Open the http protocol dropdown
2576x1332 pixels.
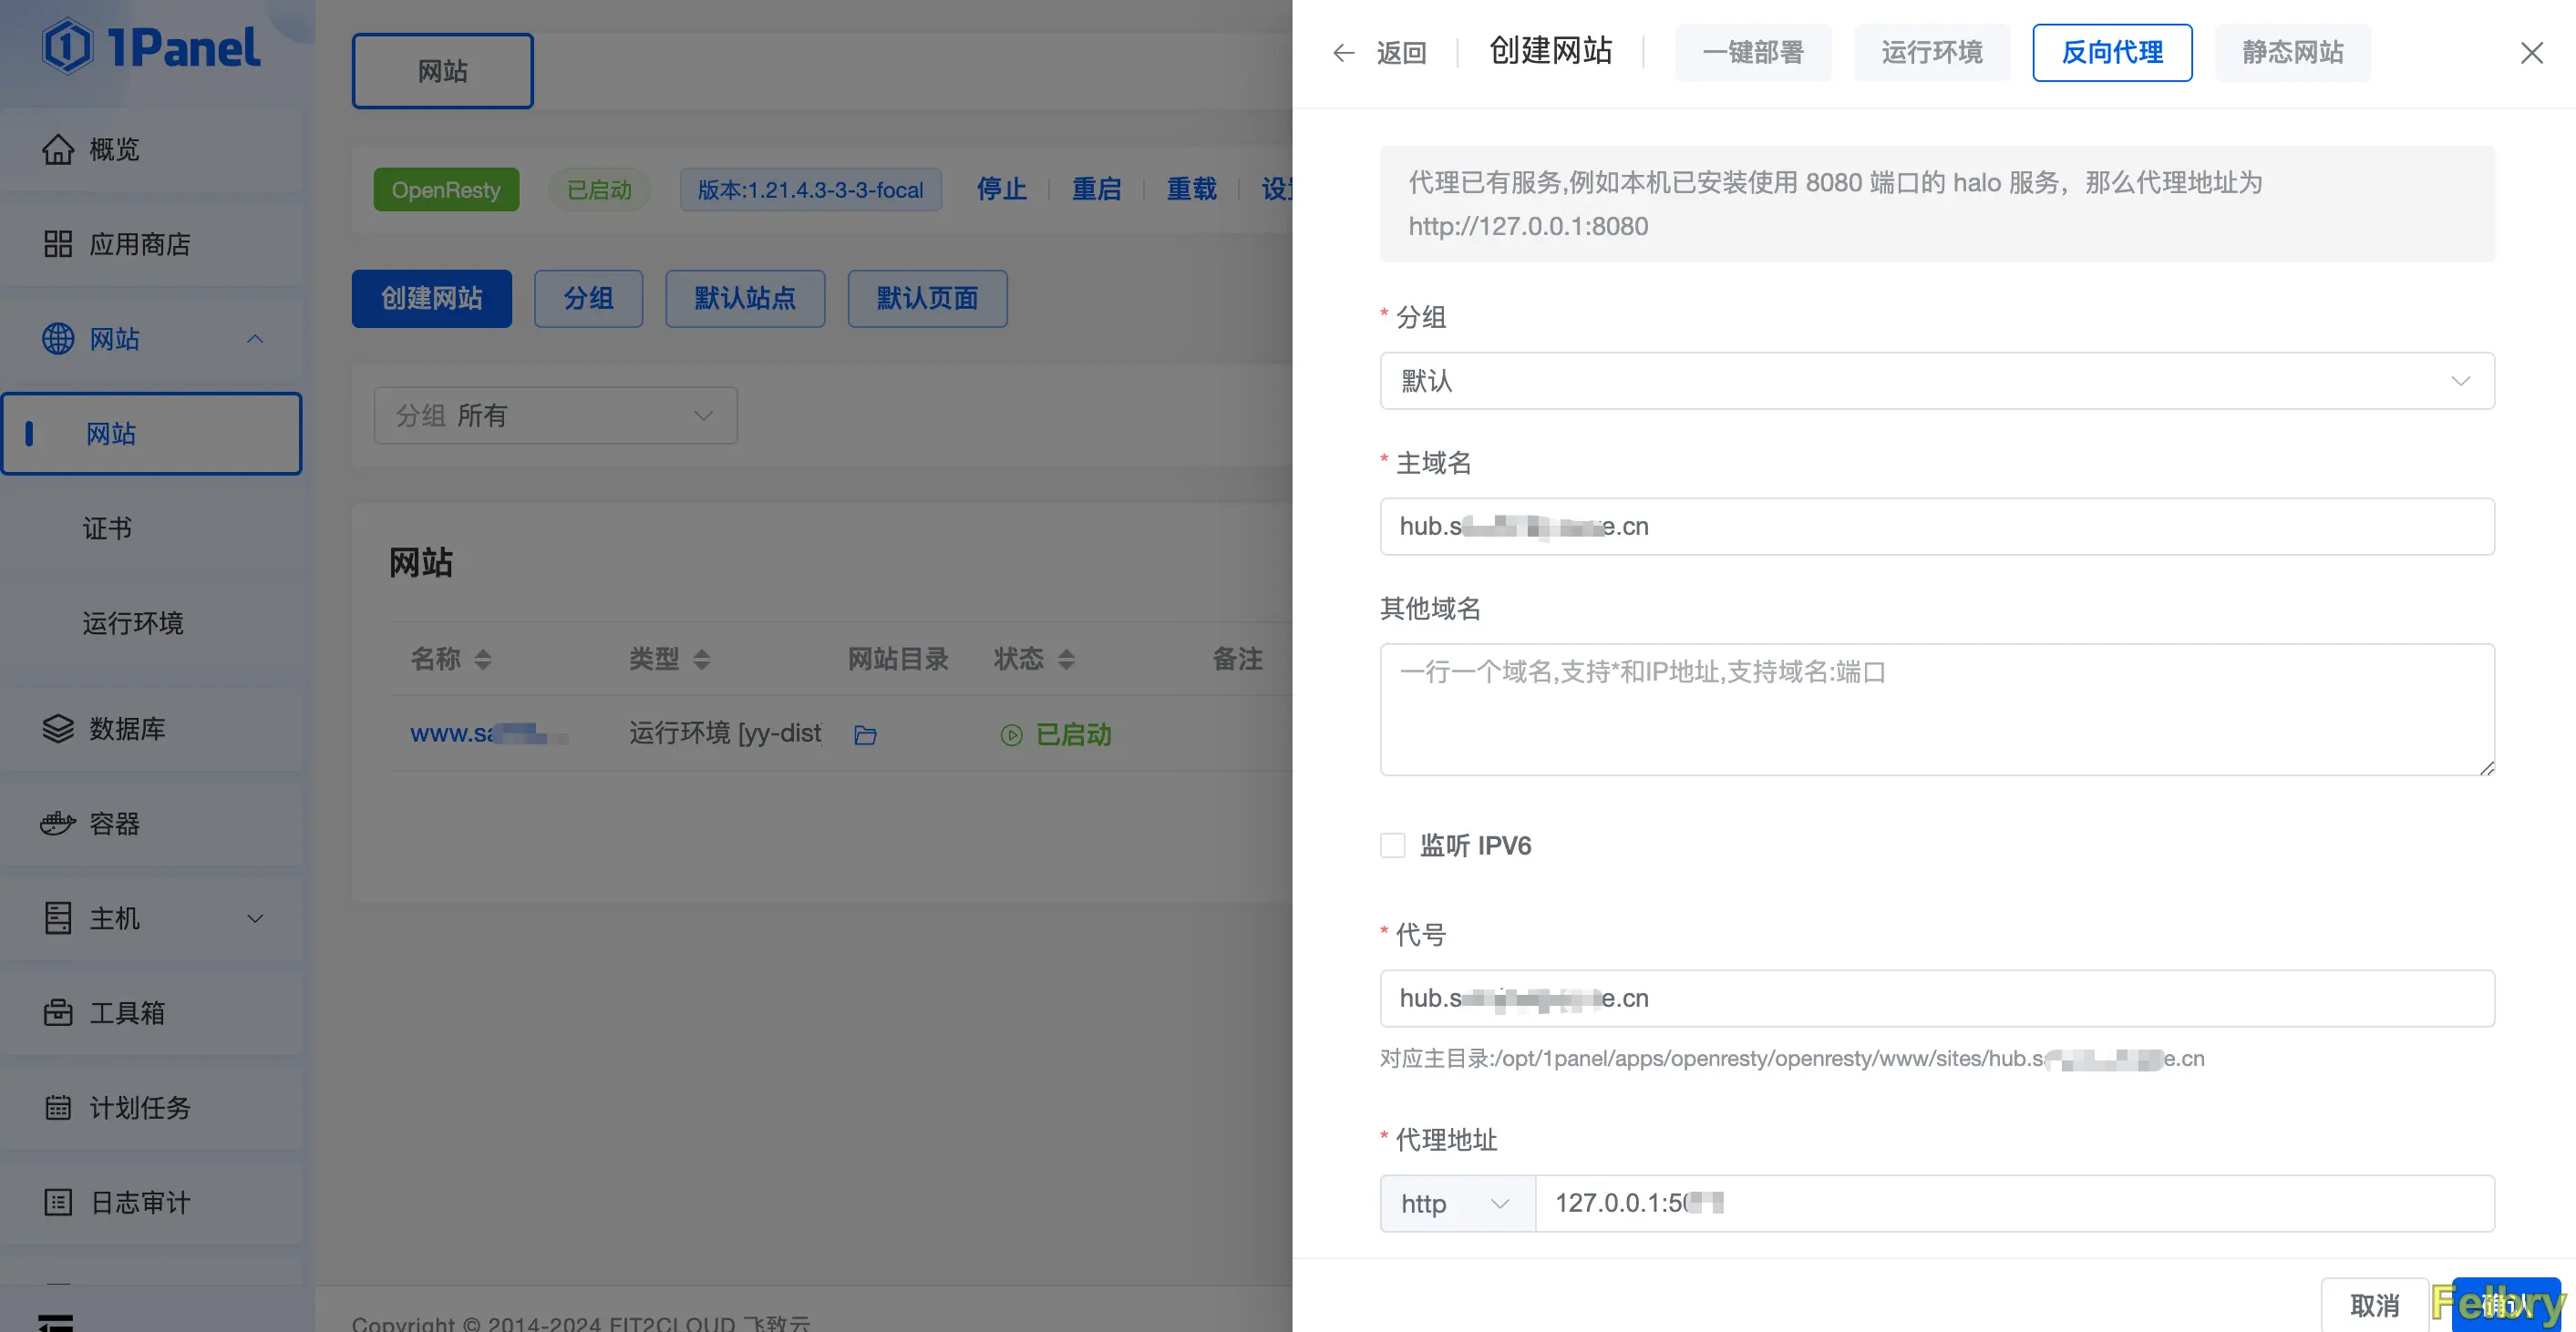coord(1457,1204)
